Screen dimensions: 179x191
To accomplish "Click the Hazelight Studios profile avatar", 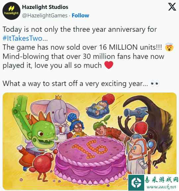I will (12, 11).
